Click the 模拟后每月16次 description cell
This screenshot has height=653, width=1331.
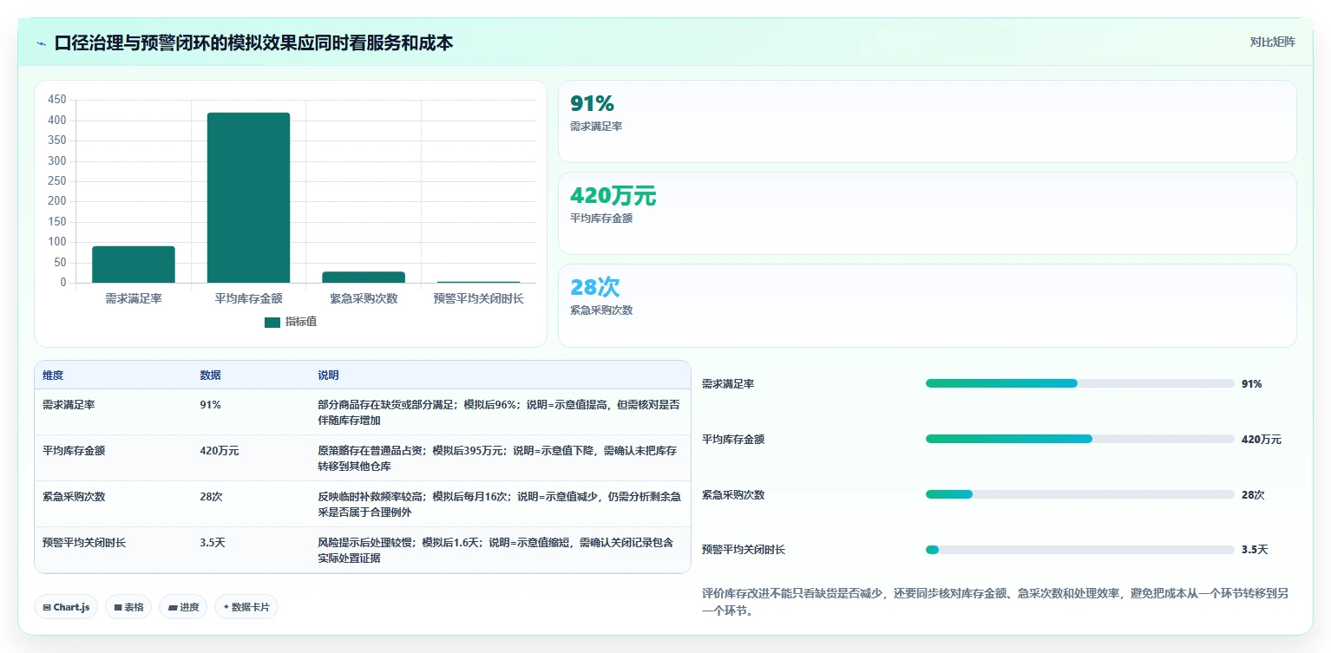point(500,504)
